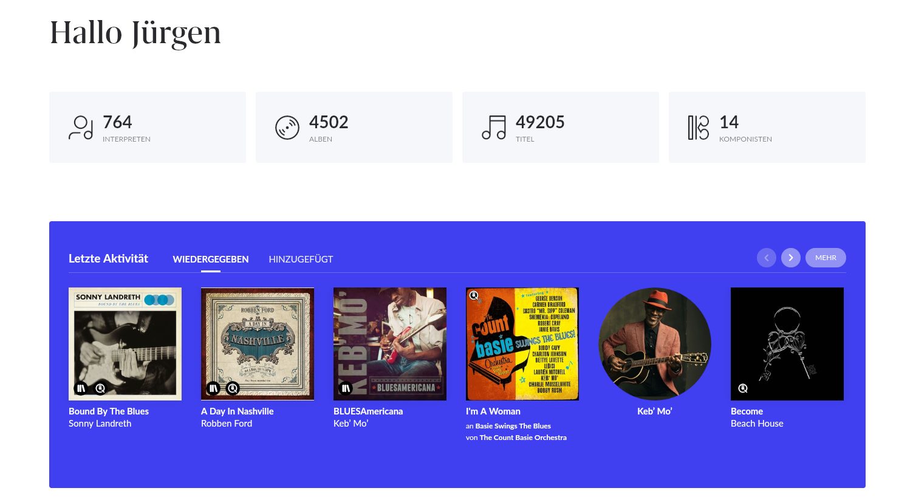Click the Qobuz badge on A Day In Nashville
Image resolution: width=913 pixels, height=502 pixels.
click(x=233, y=388)
